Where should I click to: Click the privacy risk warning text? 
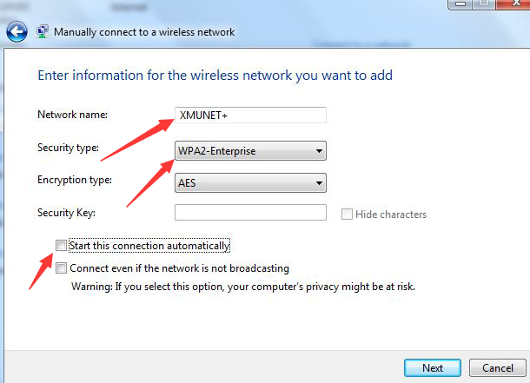point(243,286)
